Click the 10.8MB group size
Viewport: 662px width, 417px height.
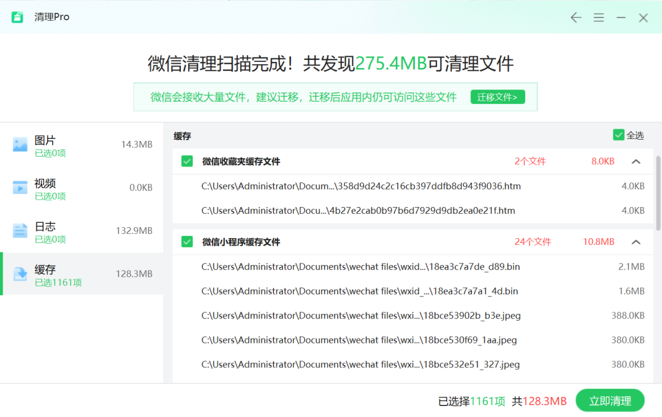point(598,242)
